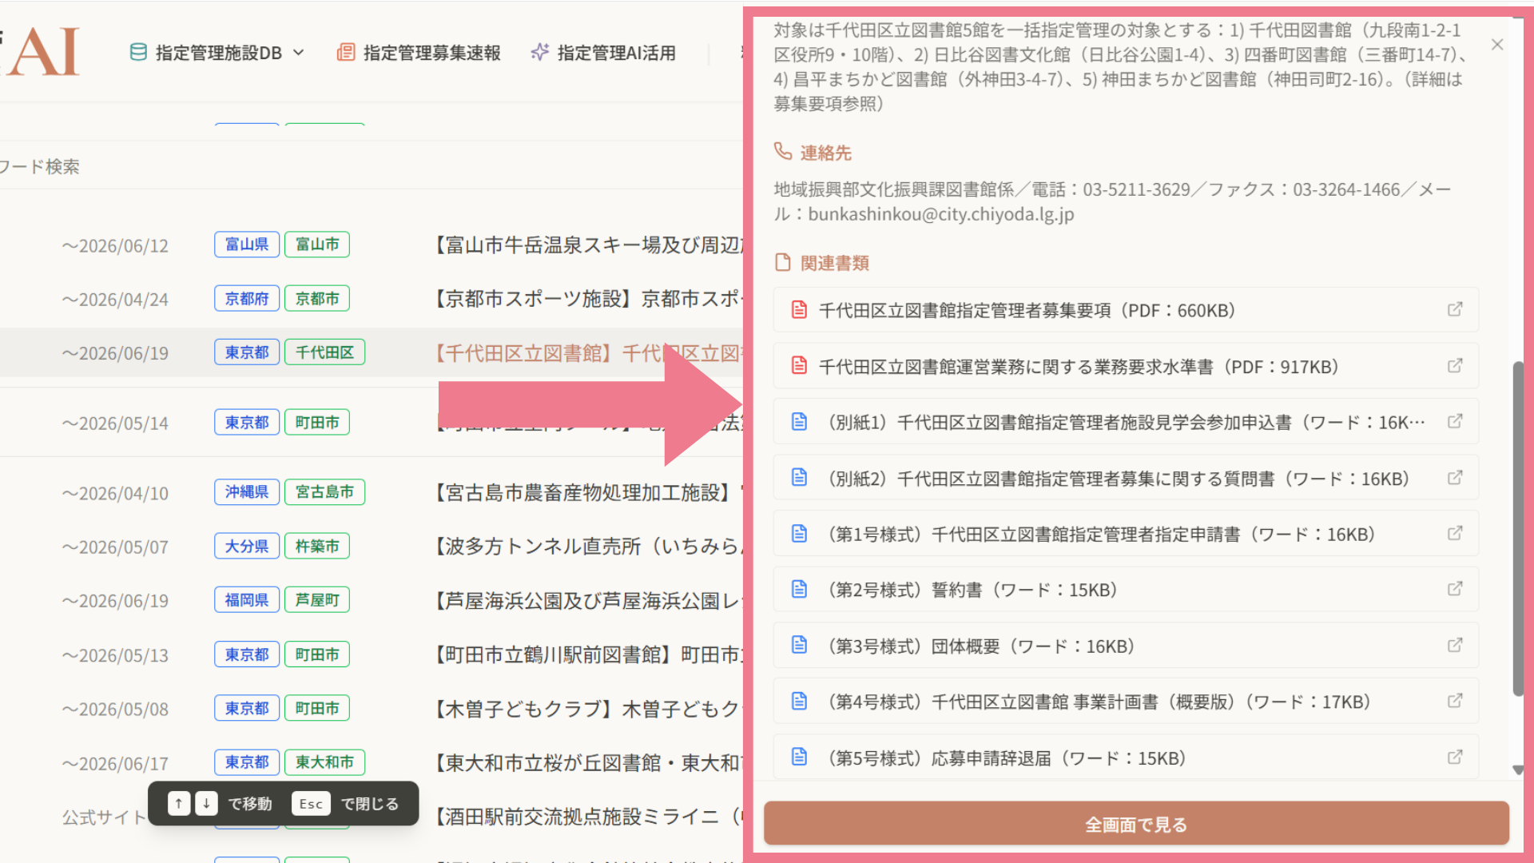This screenshot has width=1534, height=863.
Task: Open external link icon for 業務要求水準書
Action: pos(1454,366)
